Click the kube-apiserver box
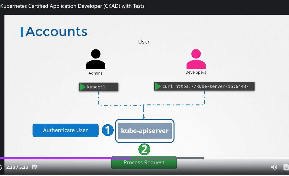 tap(145, 131)
